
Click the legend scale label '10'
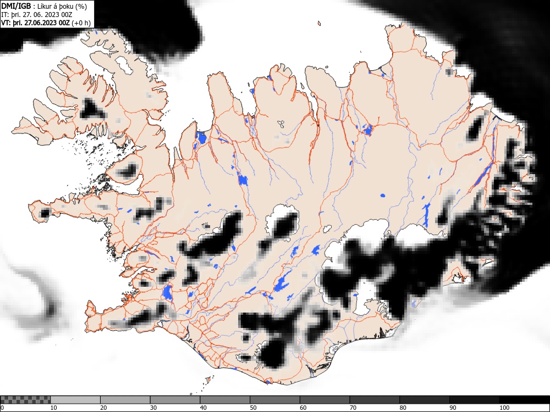point(54,408)
